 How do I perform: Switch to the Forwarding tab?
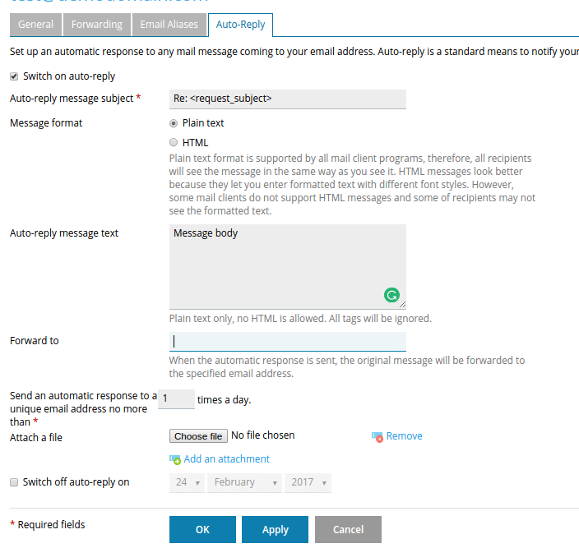pos(97,25)
